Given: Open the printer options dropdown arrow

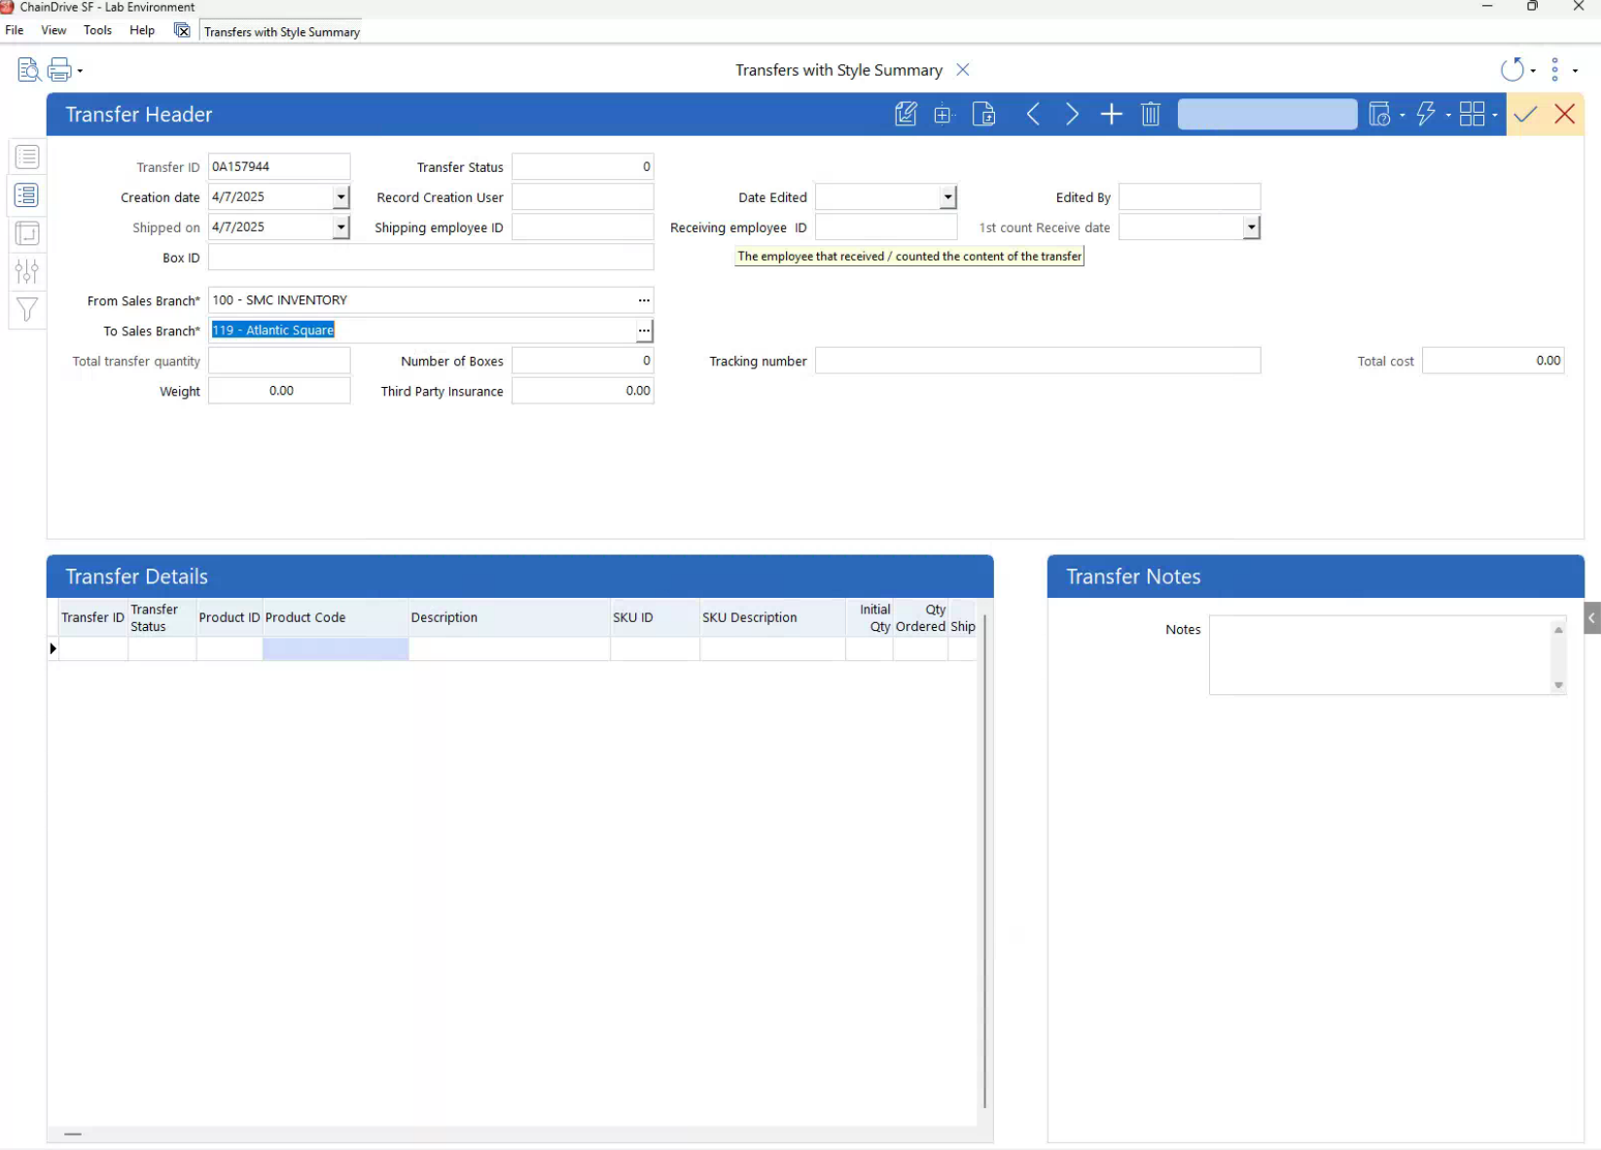Looking at the screenshot, I should pyautogui.click(x=80, y=71).
